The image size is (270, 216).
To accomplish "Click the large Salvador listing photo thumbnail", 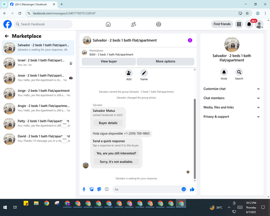I will click(232, 45).
